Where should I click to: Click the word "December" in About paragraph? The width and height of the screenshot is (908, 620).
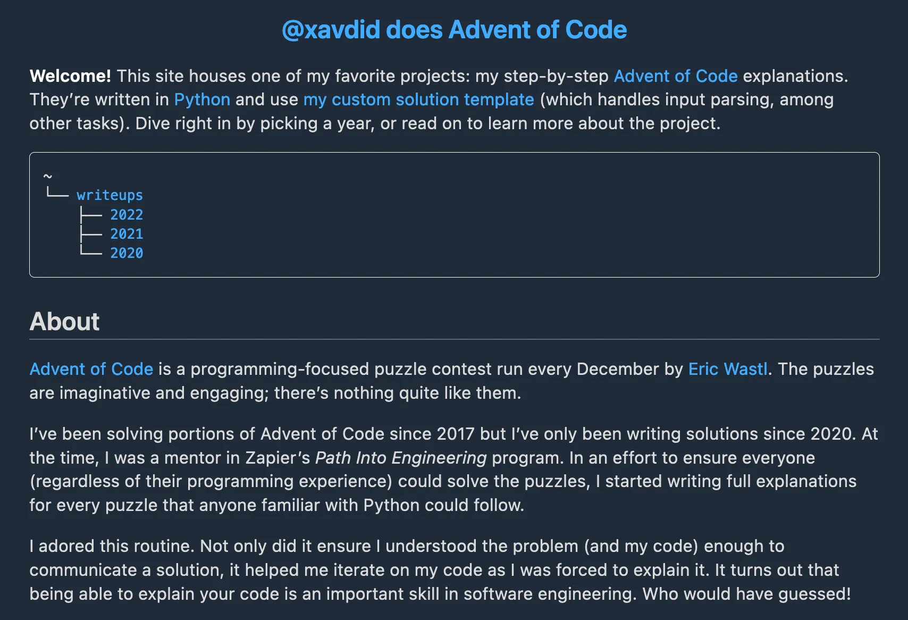pos(617,369)
